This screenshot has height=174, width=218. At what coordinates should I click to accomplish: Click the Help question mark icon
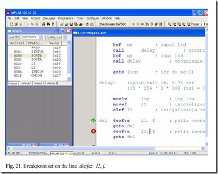click(x=53, y=24)
